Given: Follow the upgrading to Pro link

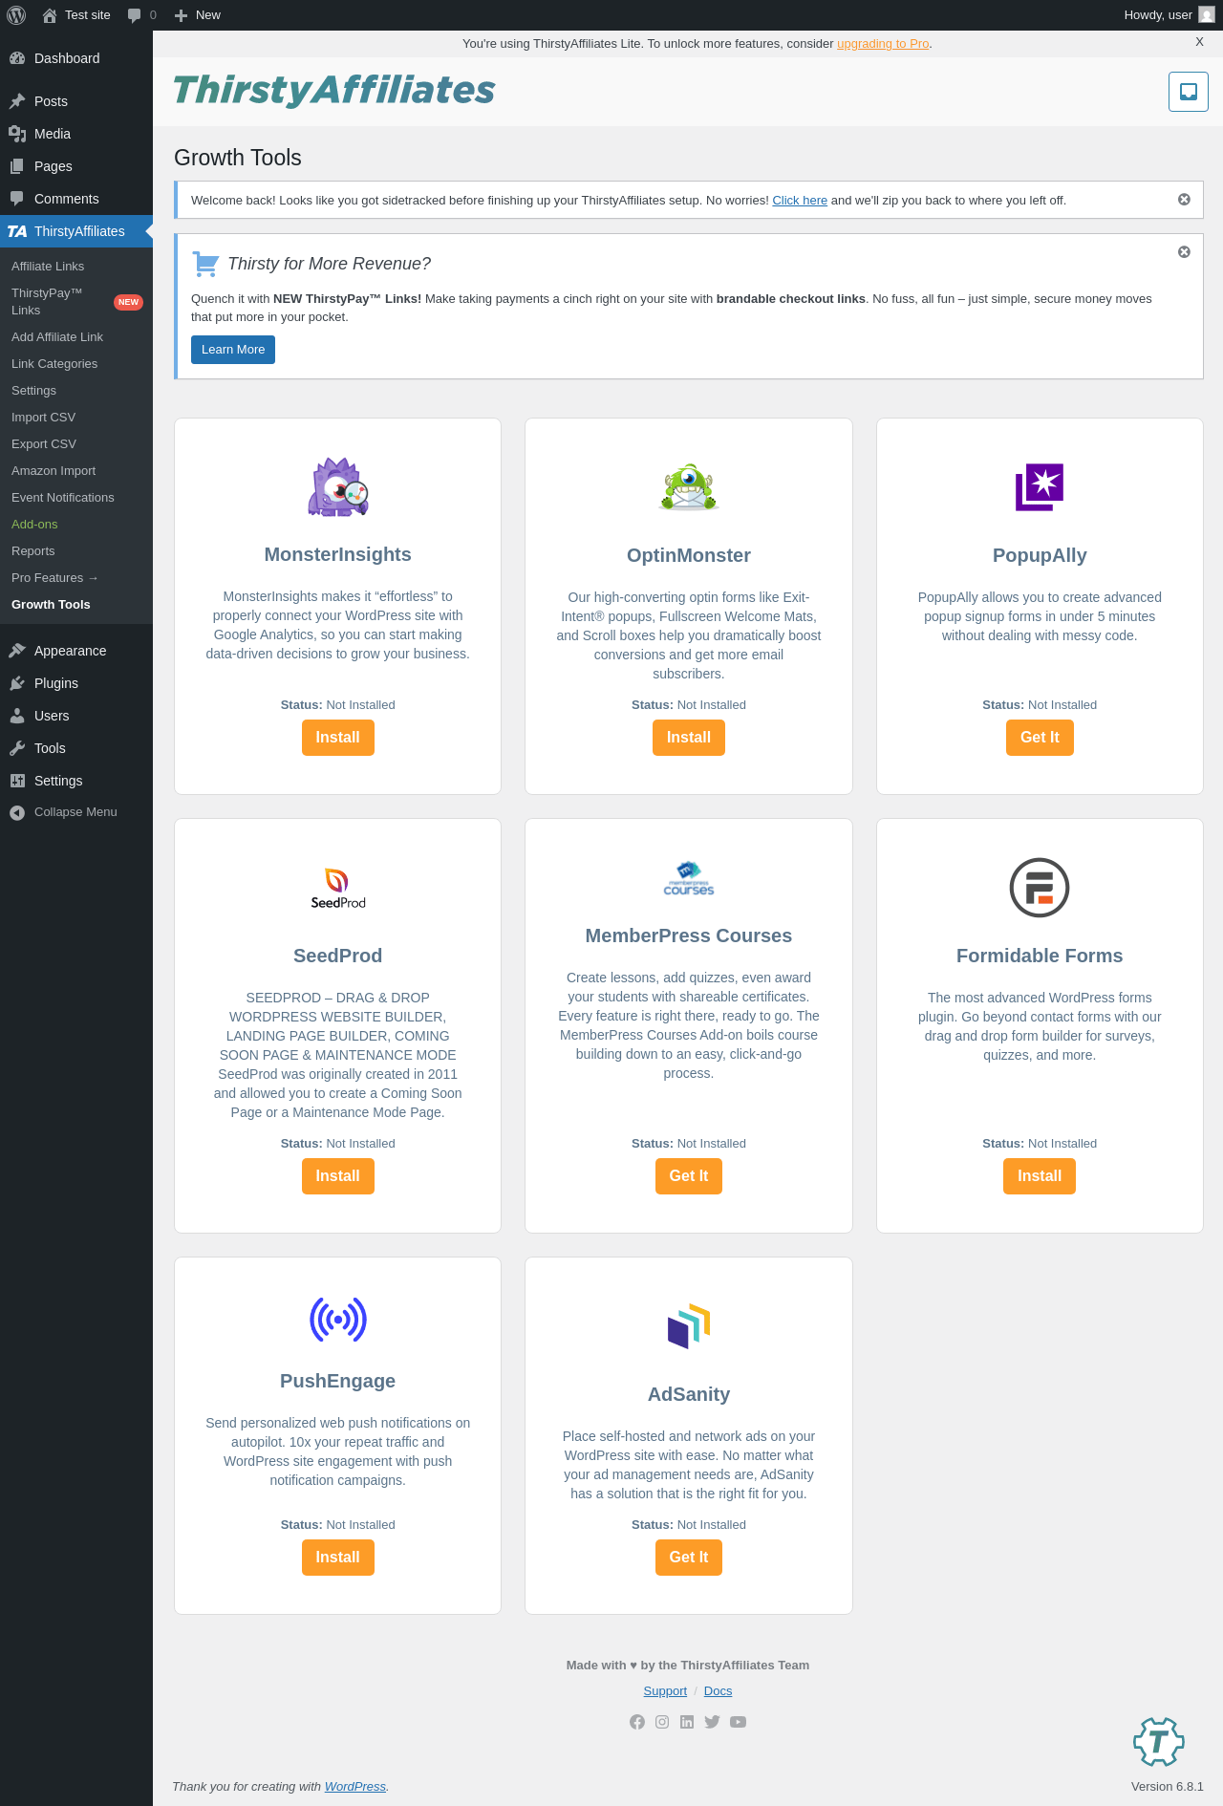Looking at the screenshot, I should pos(883,44).
